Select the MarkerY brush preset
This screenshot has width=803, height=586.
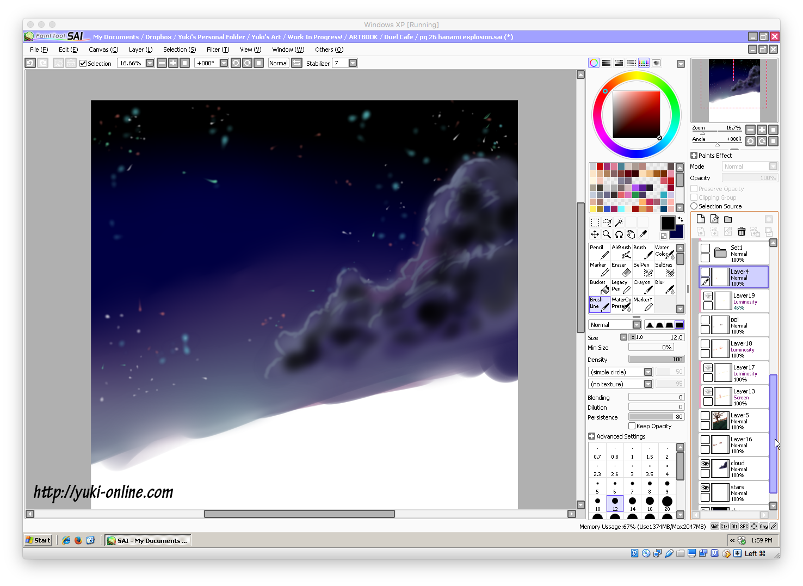coord(643,304)
